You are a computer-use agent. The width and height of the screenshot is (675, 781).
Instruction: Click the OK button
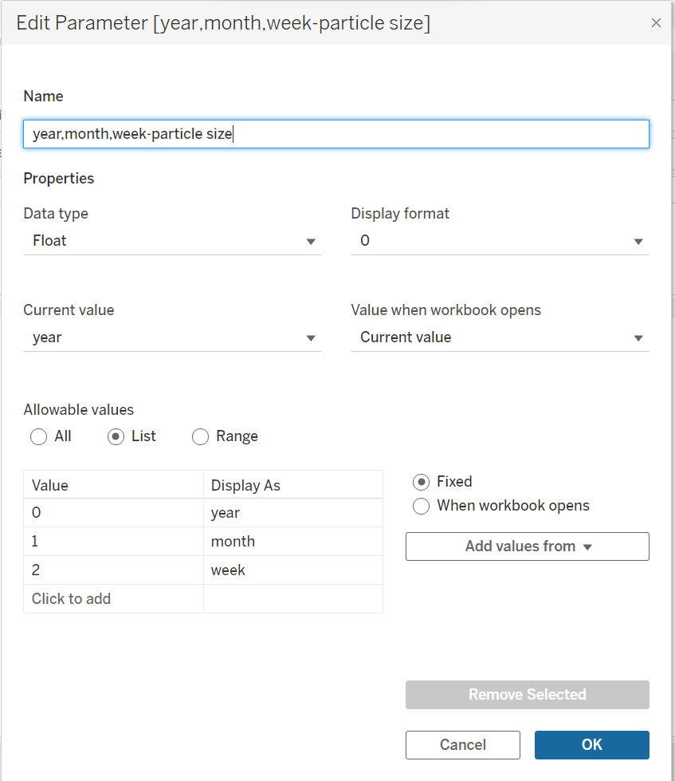[x=591, y=744]
